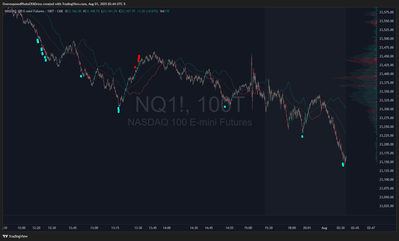The width and height of the screenshot is (399, 241).
Task: Click the 23,375.00 price label
Action: [386, 83]
